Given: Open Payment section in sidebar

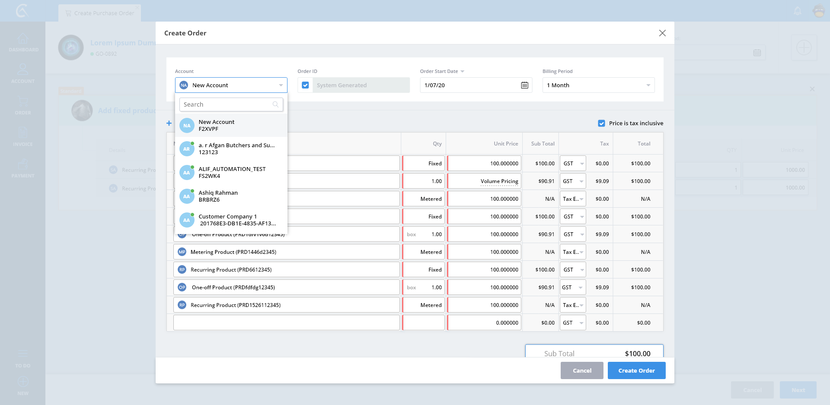Looking at the screenshot, I should [23, 168].
